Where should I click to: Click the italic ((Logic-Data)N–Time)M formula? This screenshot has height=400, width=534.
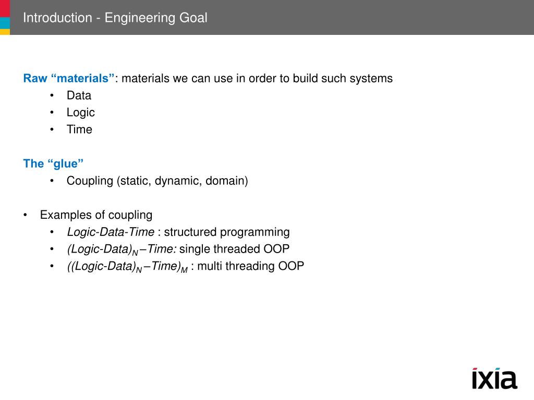tap(127, 267)
